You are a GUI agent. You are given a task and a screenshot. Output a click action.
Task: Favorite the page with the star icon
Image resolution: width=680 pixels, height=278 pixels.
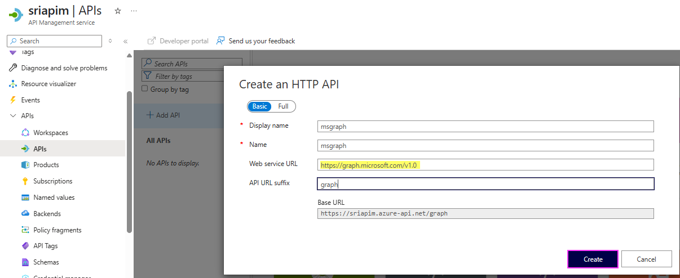pos(118,11)
